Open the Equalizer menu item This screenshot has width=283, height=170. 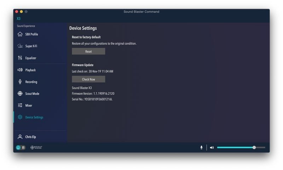pos(31,58)
